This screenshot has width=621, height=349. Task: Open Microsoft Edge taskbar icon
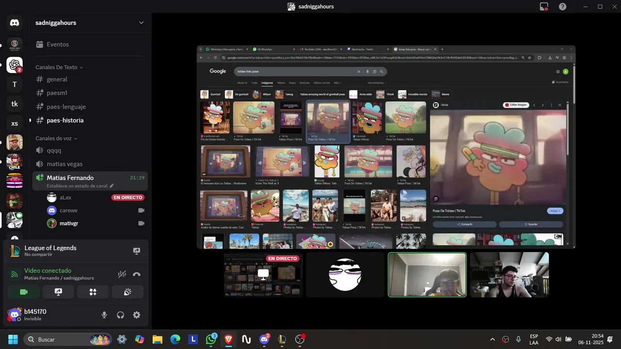(x=175, y=339)
